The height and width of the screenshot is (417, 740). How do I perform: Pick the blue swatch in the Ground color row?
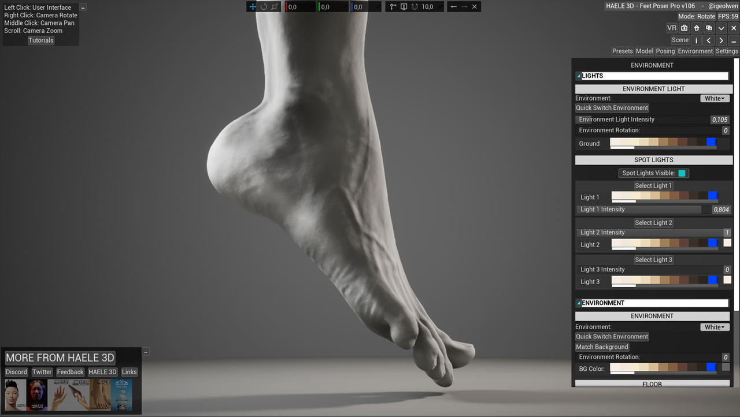(711, 142)
